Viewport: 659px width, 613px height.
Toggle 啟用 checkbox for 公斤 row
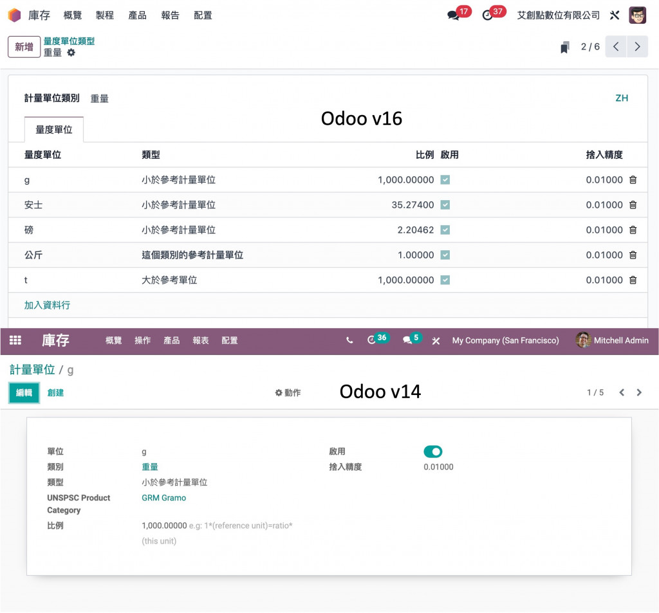point(445,255)
